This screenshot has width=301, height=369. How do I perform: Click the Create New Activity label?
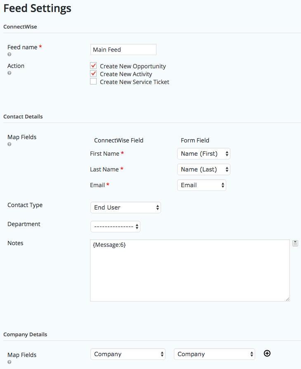click(126, 74)
